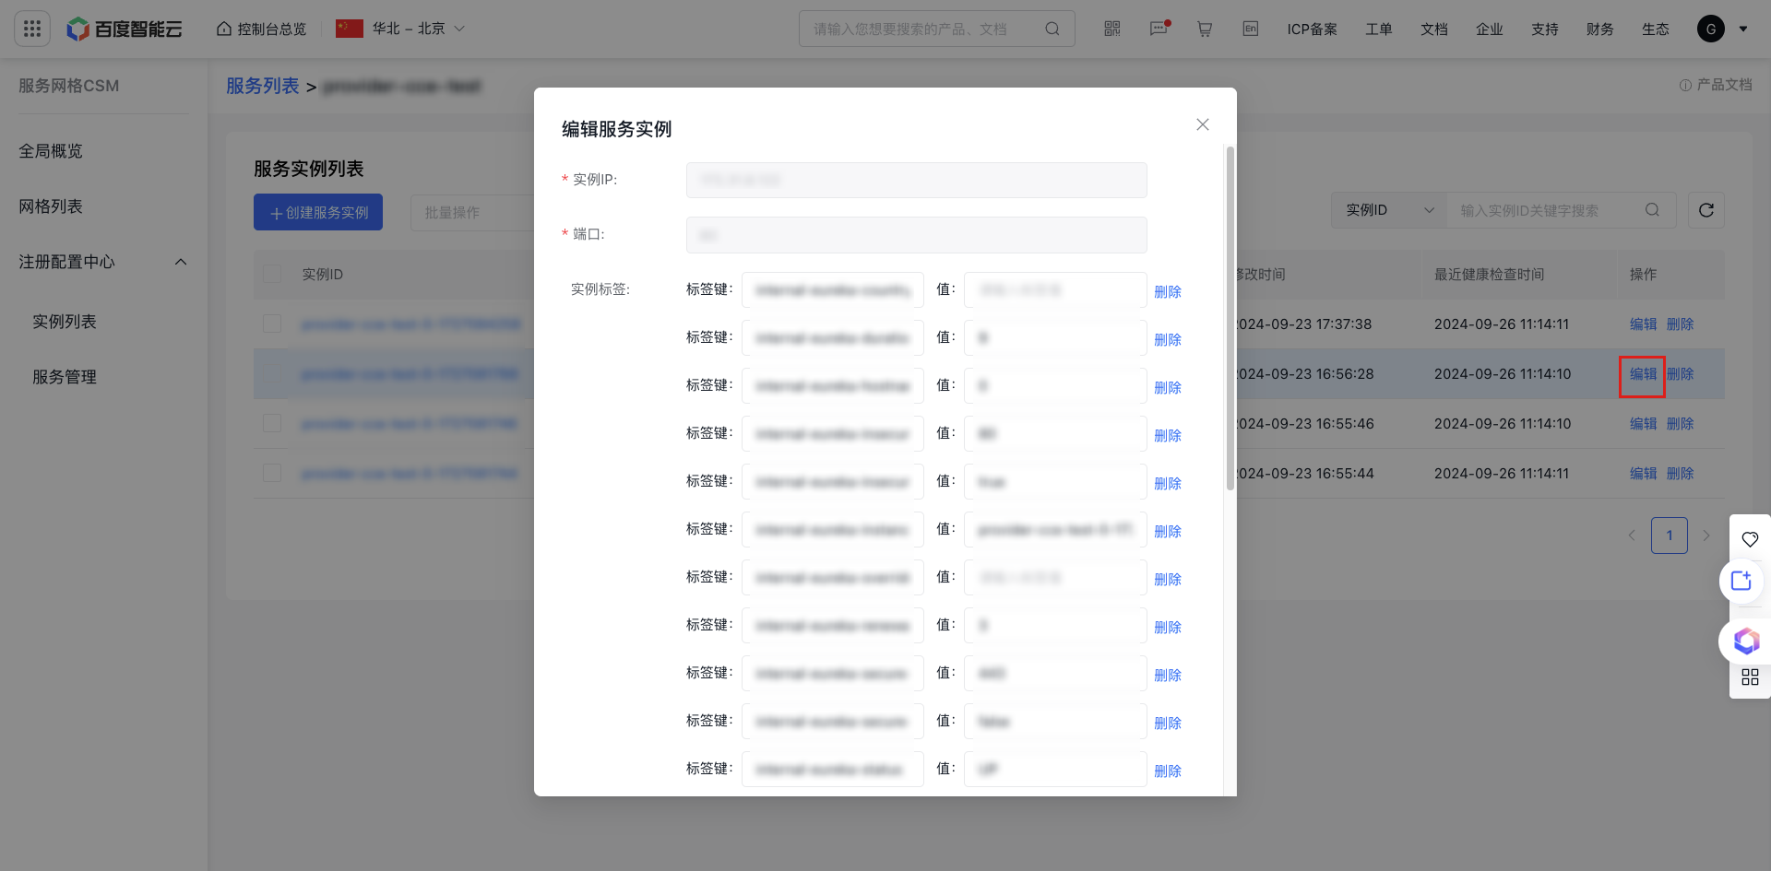
Task: Click 创建服务实例 button
Action: [318, 212]
